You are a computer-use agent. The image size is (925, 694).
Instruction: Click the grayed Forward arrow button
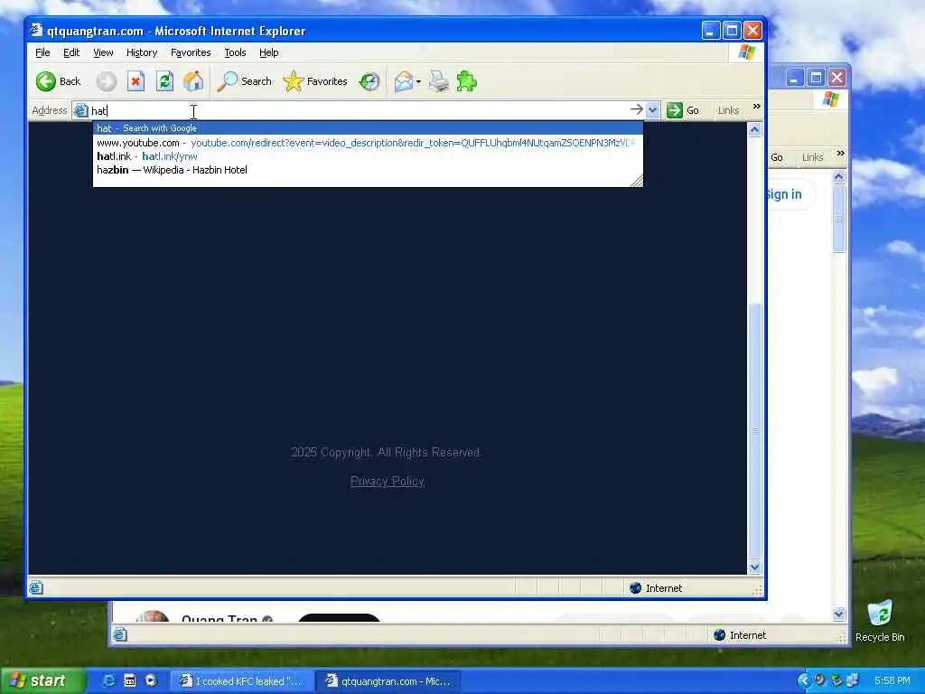(107, 81)
